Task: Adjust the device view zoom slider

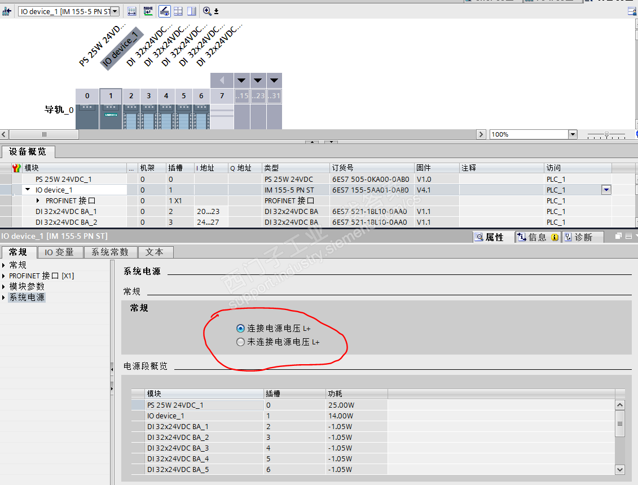Action: pyautogui.click(x=606, y=134)
